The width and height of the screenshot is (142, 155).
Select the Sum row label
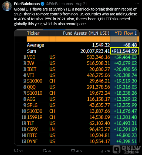point(32,51)
